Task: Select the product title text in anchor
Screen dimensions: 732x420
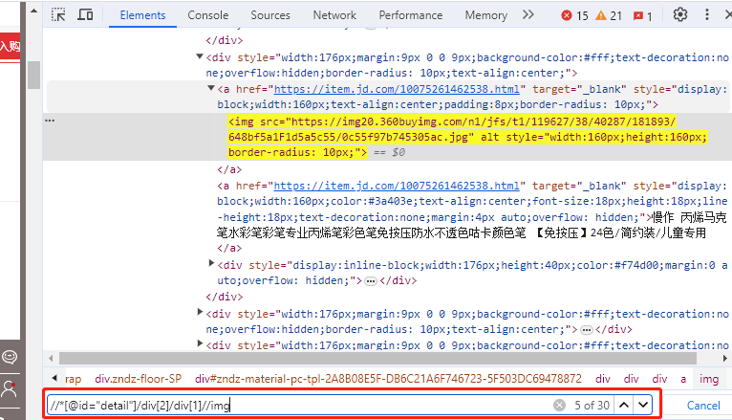Action: coord(472,225)
